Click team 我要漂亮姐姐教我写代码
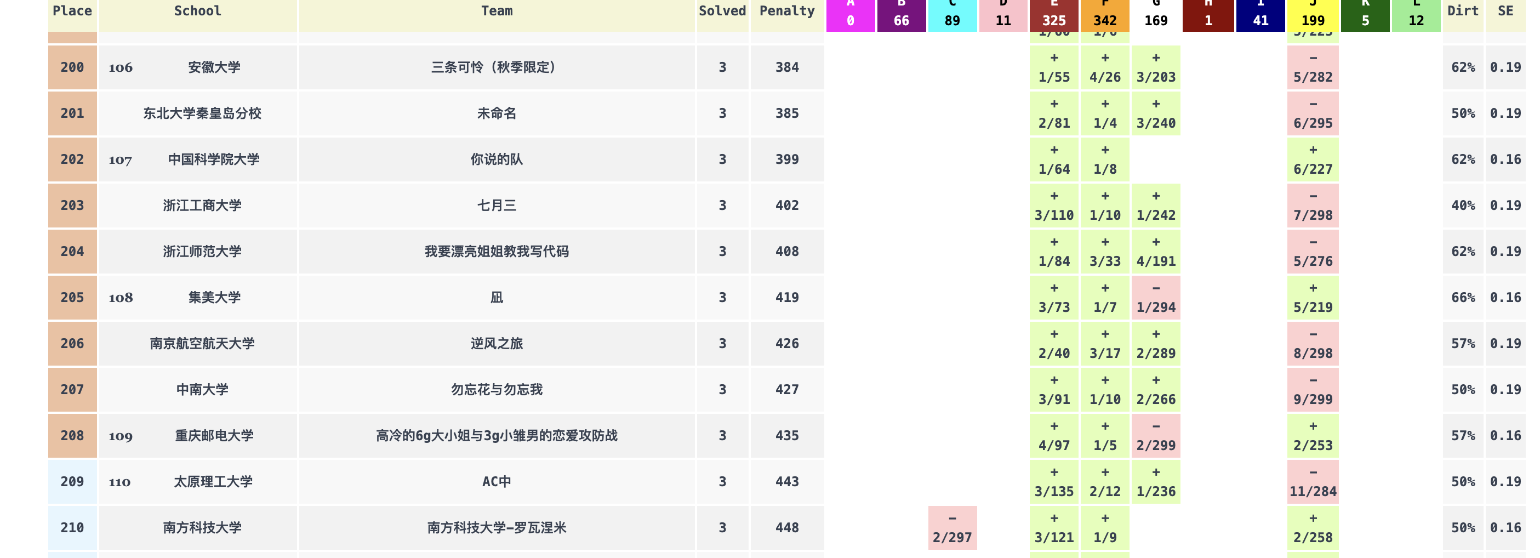 pos(497,252)
